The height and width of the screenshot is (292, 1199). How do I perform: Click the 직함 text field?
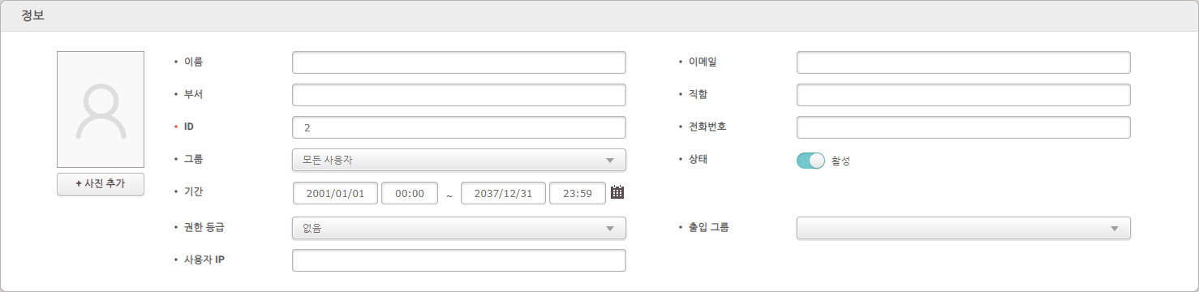click(964, 95)
